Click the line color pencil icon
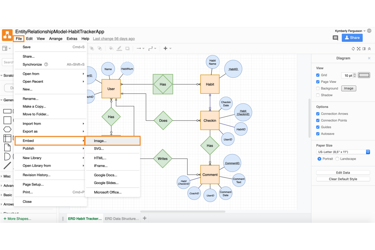This screenshot has width=375, height=250. pyautogui.click(x=119, y=48)
